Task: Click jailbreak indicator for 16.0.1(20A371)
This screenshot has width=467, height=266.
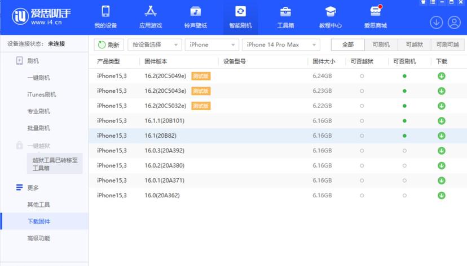Action: 362,181
